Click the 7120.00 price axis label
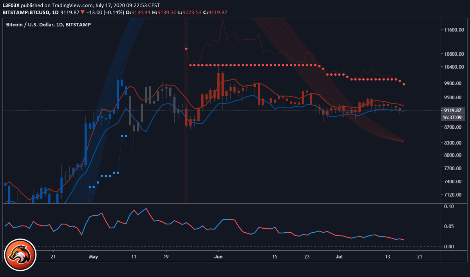 click(454, 195)
